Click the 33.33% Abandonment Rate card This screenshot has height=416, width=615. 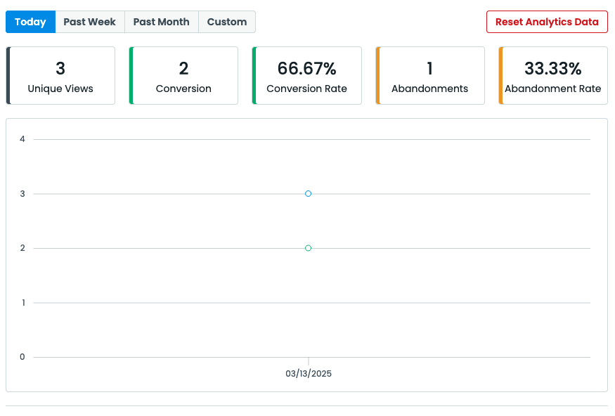click(x=552, y=76)
